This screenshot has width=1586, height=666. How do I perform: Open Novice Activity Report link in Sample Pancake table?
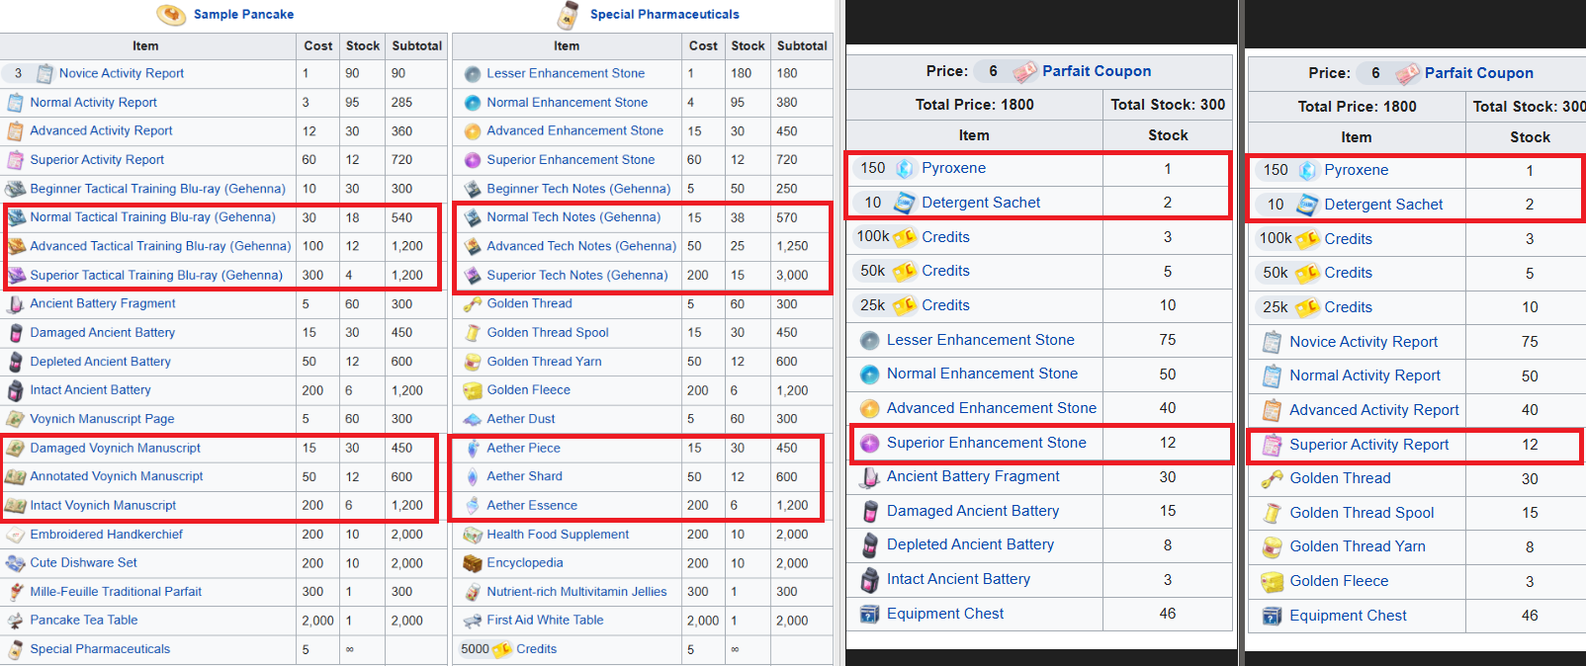point(122,73)
